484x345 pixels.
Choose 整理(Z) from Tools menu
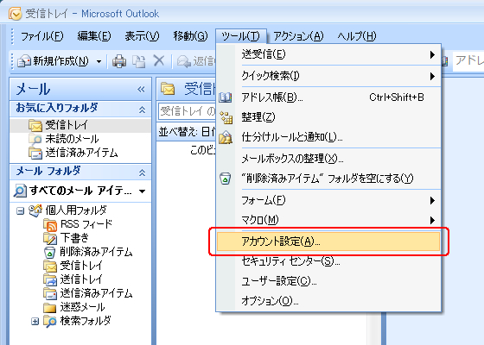click(x=328, y=117)
